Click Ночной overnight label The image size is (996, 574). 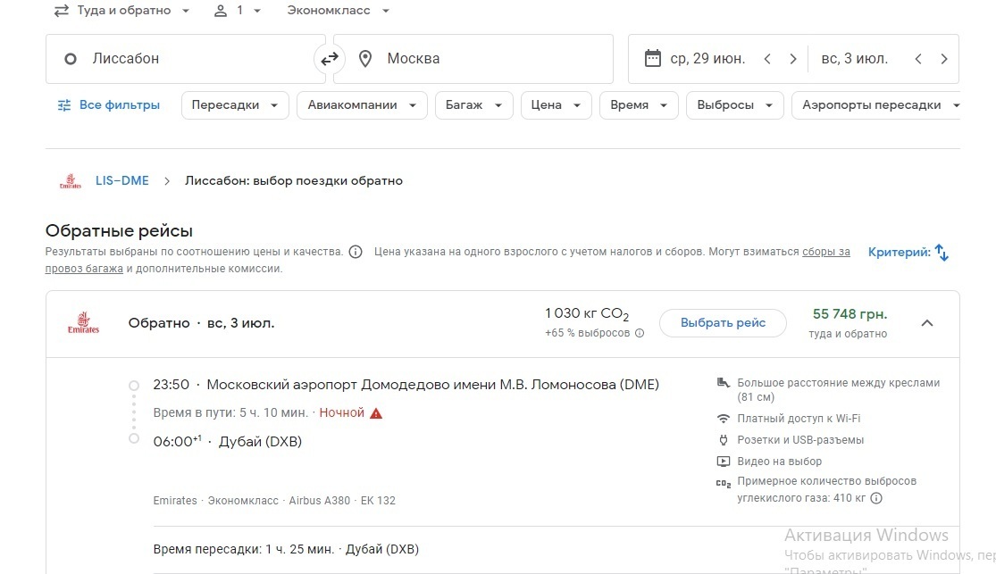pyautogui.click(x=342, y=412)
